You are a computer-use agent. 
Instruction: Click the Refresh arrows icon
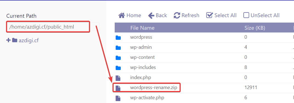pyautogui.click(x=177, y=15)
